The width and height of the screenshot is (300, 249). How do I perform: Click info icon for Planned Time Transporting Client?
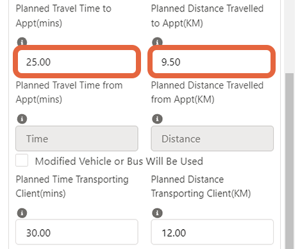tap(22, 213)
